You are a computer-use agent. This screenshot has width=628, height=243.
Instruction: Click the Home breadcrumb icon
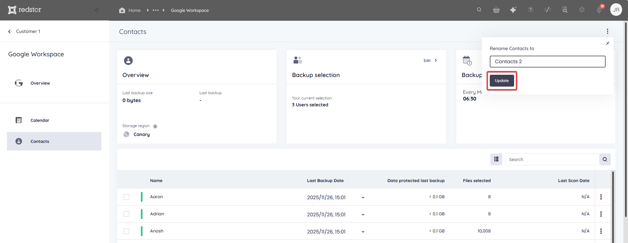(x=122, y=10)
